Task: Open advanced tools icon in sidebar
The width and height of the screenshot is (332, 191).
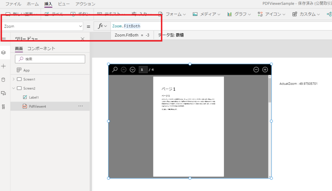Action: pyautogui.click(x=3, y=107)
